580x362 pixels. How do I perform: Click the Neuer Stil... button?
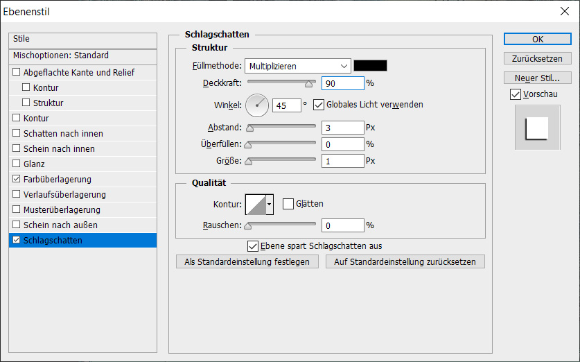tap(537, 78)
